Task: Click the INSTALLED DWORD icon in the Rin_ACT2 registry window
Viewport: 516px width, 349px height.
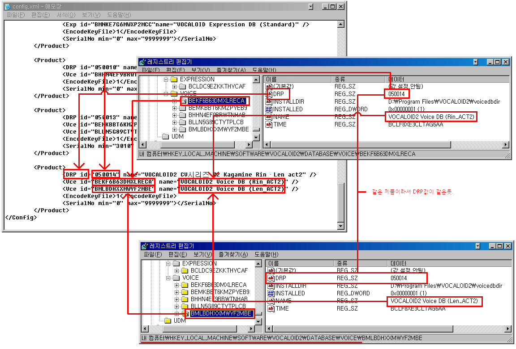Action: (x=269, y=109)
